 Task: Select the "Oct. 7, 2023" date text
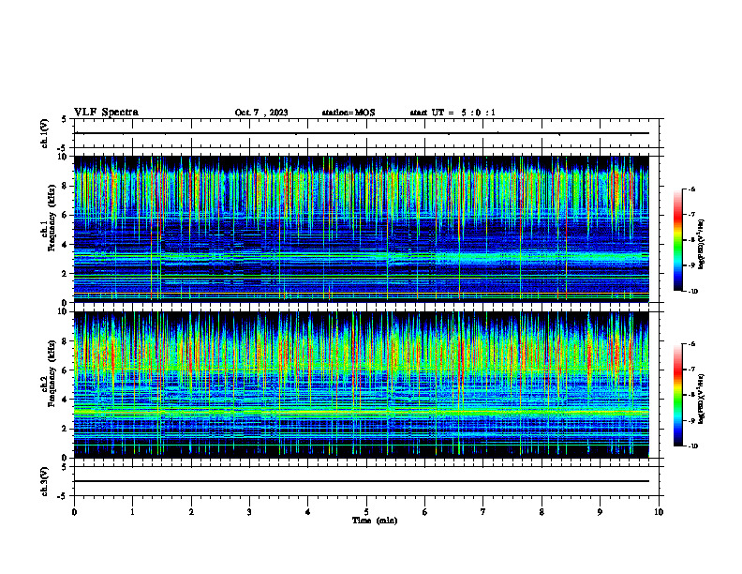click(261, 113)
